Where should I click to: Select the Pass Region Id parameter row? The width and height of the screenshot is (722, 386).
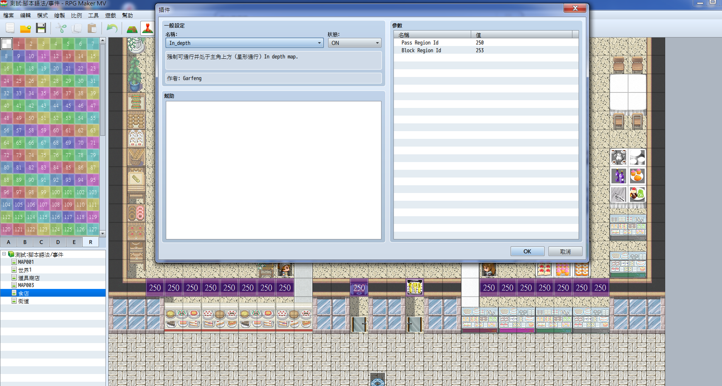point(486,43)
